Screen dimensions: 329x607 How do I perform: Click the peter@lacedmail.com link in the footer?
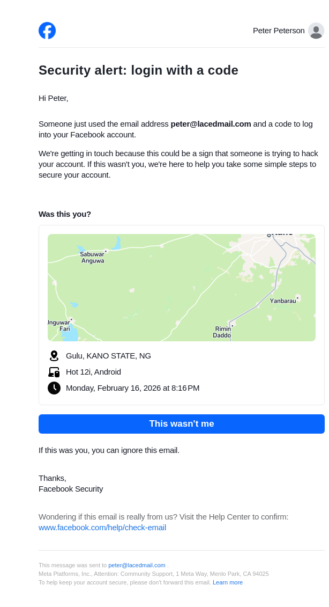coord(137,565)
